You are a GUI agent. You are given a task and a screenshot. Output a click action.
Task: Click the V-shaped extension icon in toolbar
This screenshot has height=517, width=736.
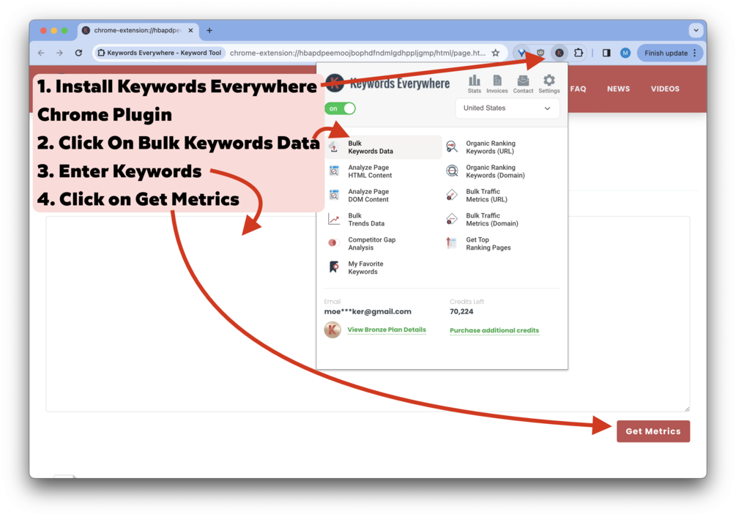521,53
